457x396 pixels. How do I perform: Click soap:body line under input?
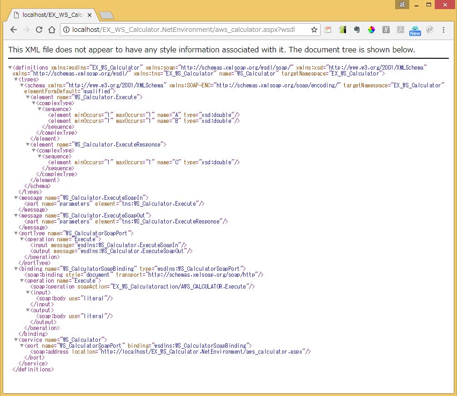click(74, 298)
